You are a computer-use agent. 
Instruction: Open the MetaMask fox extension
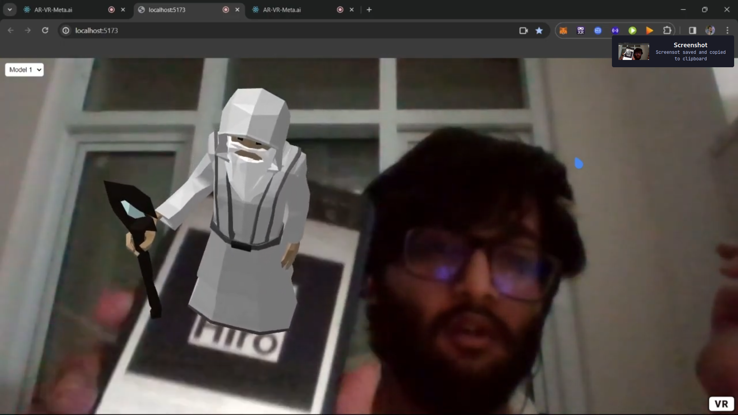[x=563, y=31]
